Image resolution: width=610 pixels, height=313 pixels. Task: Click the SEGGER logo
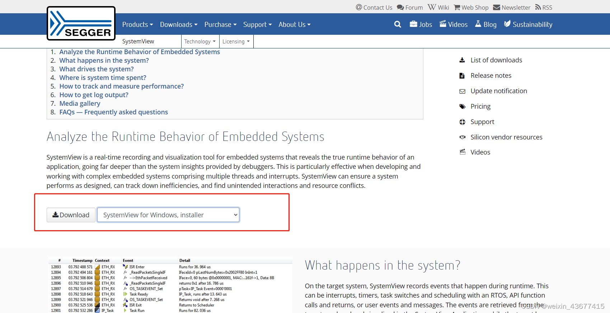(x=81, y=23)
